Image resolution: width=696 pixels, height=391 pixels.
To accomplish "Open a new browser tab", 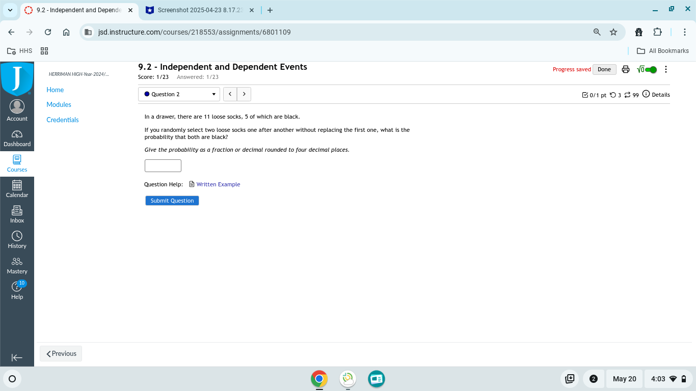I will (x=270, y=10).
